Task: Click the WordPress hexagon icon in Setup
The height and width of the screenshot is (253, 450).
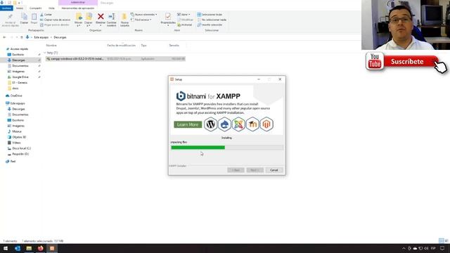Action: coord(210,124)
